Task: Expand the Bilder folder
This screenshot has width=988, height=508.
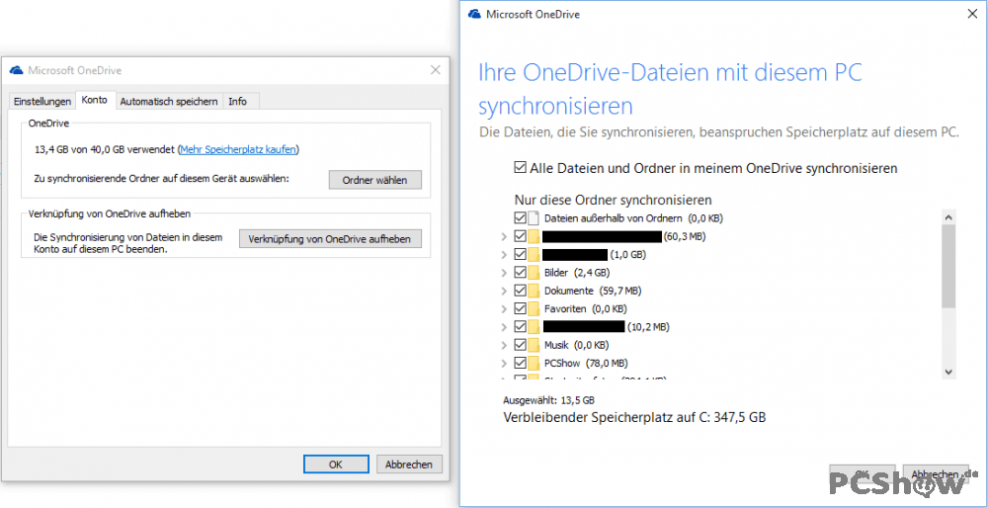Action: pyautogui.click(x=504, y=273)
